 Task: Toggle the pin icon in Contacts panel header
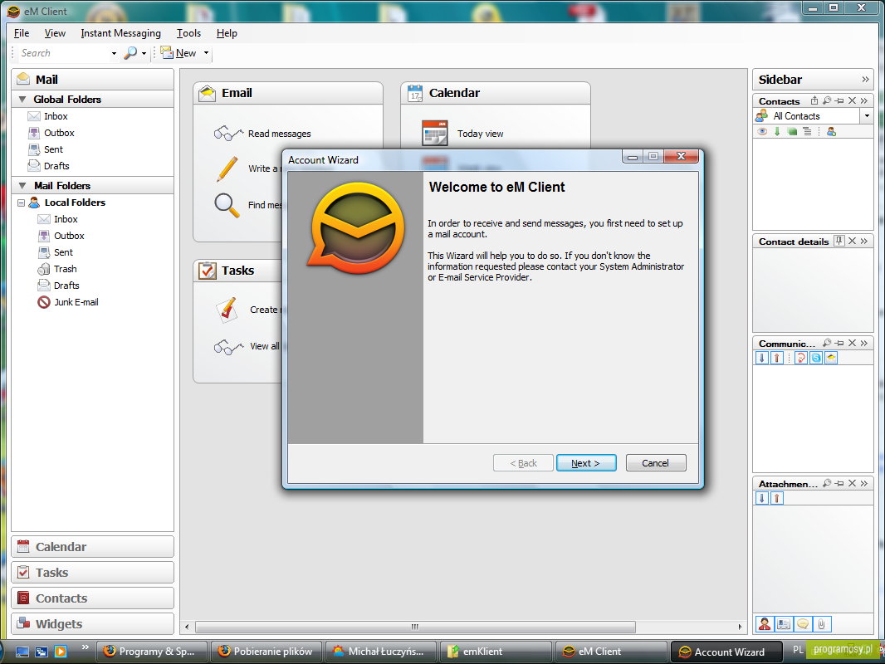click(840, 100)
